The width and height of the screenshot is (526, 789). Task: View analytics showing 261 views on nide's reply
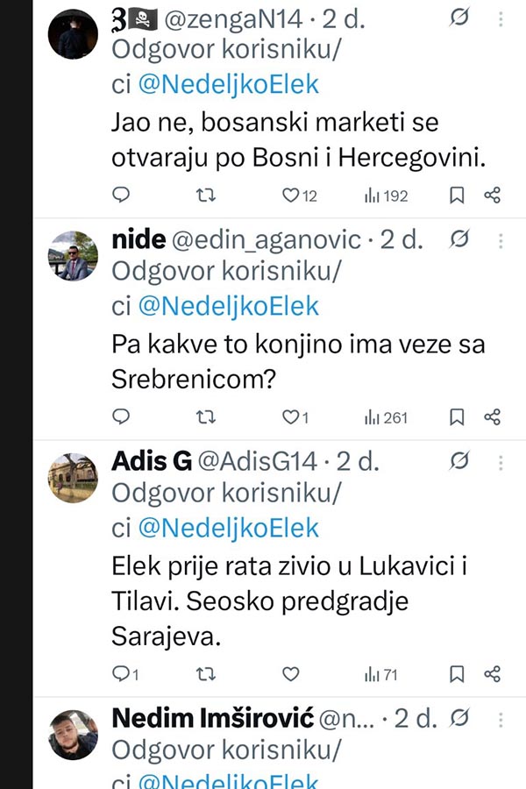(386, 417)
